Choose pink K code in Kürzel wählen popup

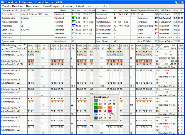[110, 111]
